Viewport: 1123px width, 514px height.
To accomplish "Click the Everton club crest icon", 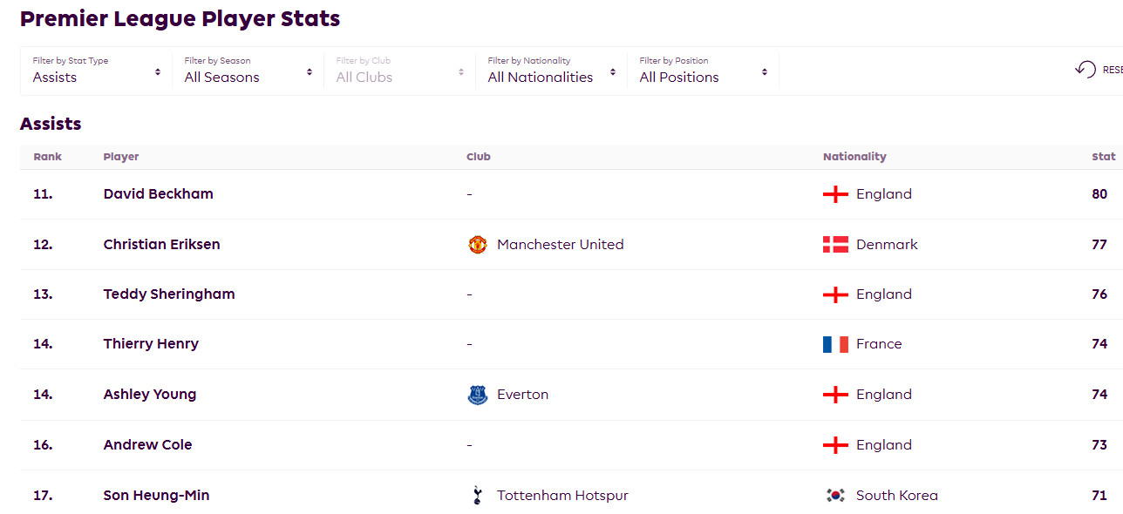I will point(477,395).
